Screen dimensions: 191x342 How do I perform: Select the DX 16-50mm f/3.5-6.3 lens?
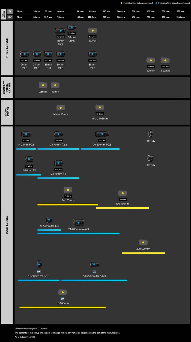click(x=39, y=264)
